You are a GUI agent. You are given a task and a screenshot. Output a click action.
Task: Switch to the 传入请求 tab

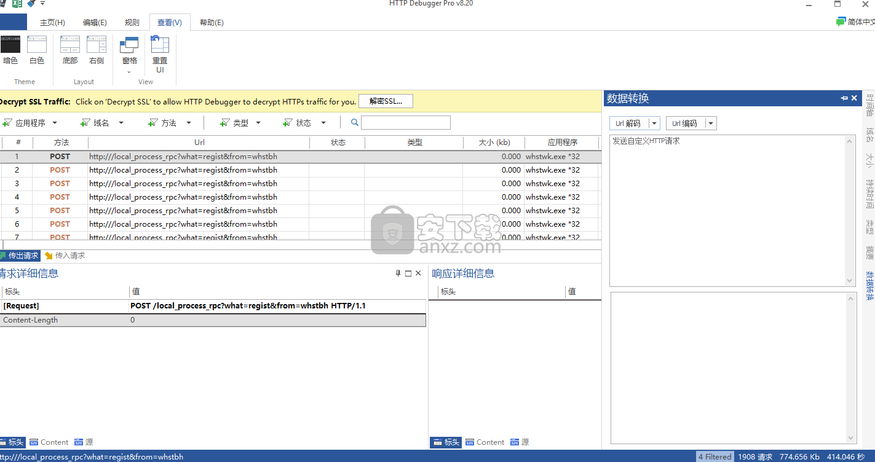pyautogui.click(x=65, y=256)
